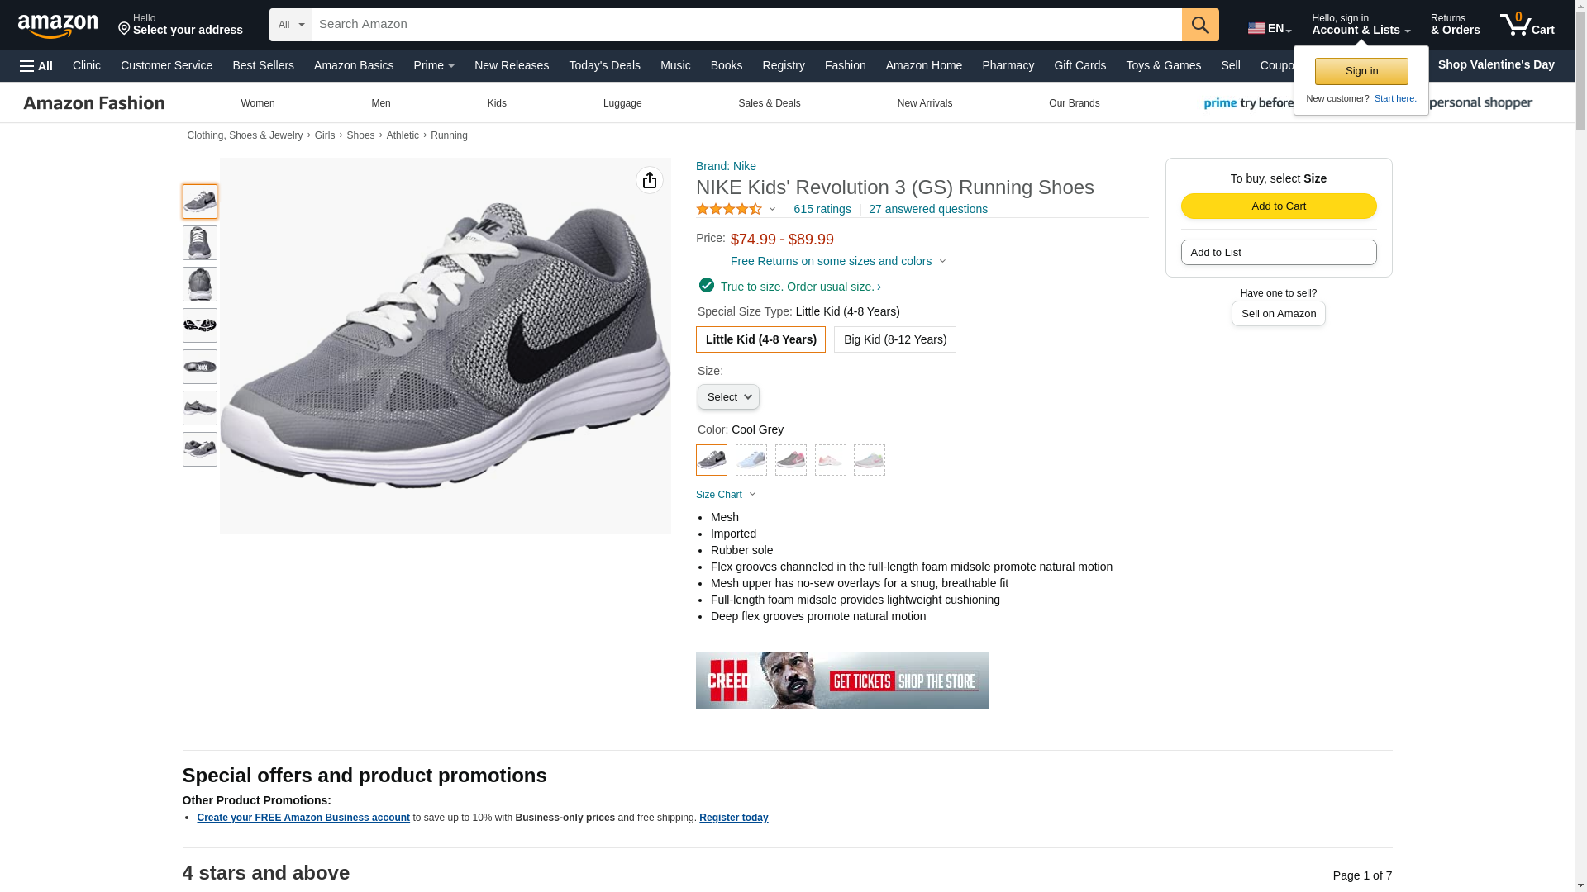Expand the Size Chart section
Image resolution: width=1587 pixels, height=892 pixels.
(x=726, y=495)
